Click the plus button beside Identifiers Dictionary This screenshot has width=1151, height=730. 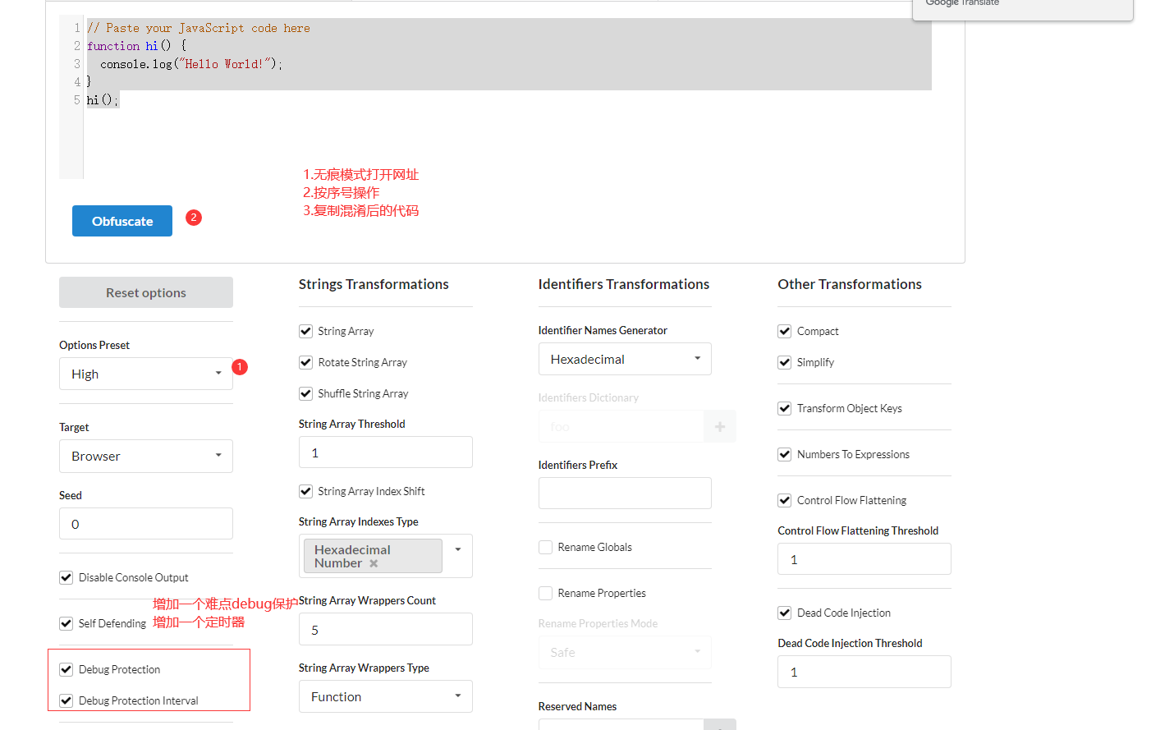tap(720, 427)
